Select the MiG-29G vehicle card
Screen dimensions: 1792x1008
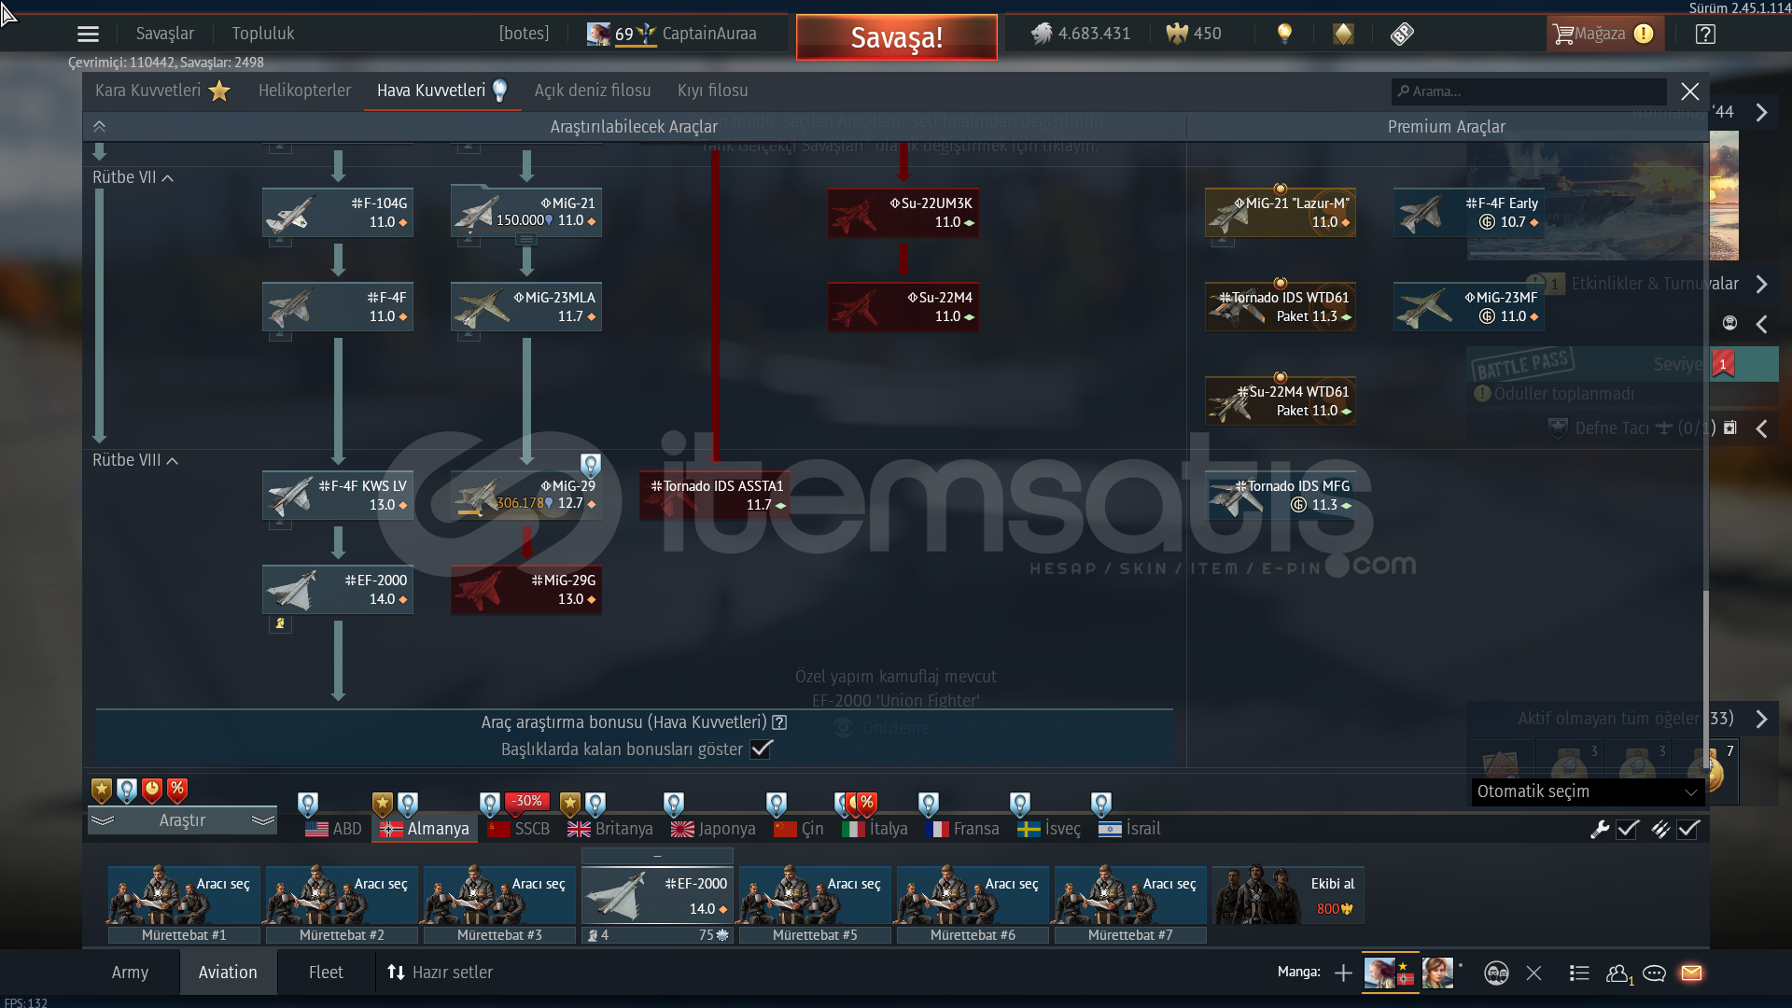click(x=526, y=590)
